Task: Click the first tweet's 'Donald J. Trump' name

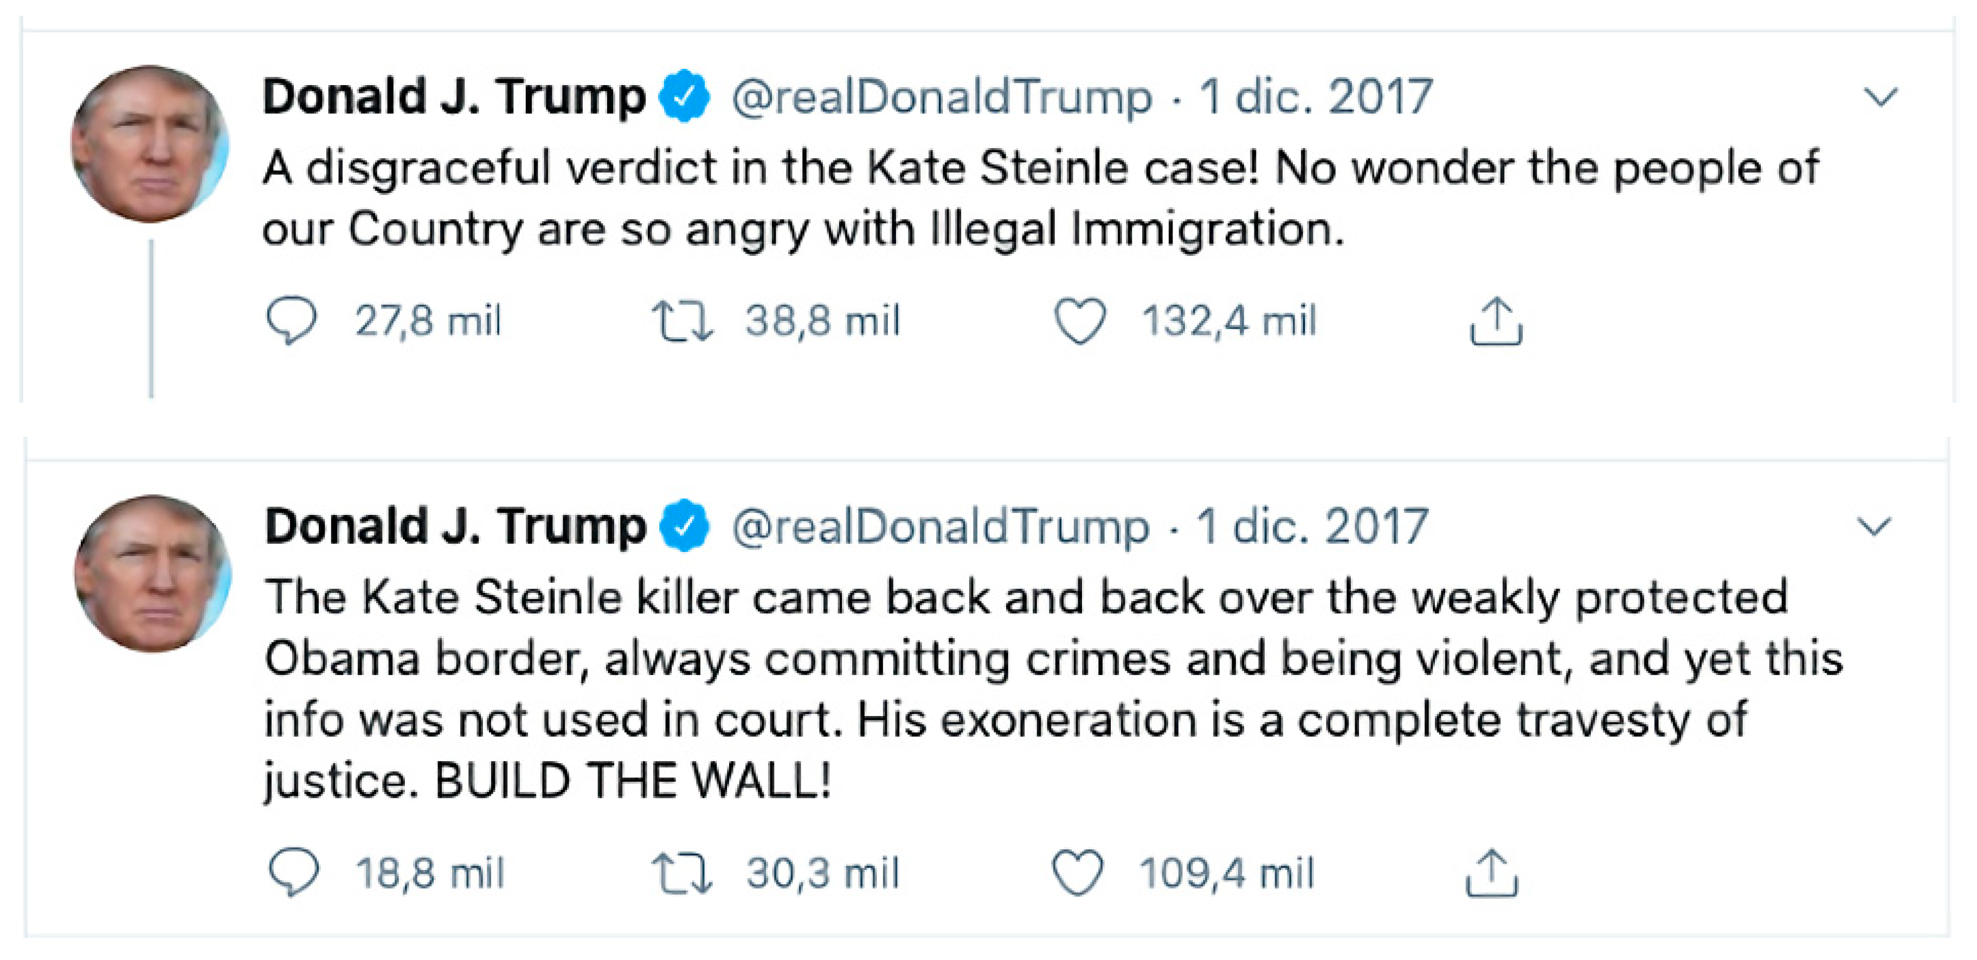Action: (454, 98)
